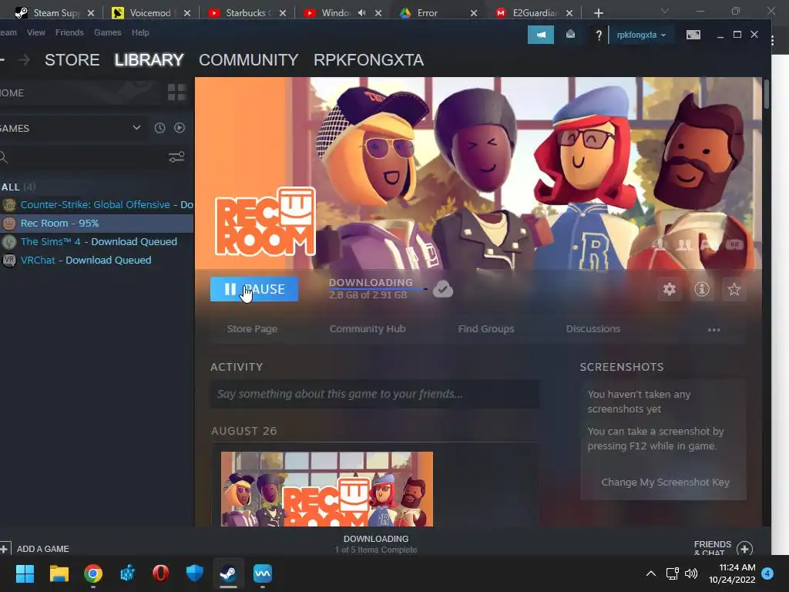Viewport: 789px width, 592px height.
Task: Open the downloads status at bottom
Action: click(376, 543)
